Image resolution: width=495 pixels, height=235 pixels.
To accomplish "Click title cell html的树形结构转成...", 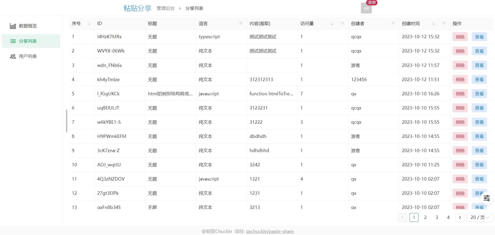I will click(170, 94).
